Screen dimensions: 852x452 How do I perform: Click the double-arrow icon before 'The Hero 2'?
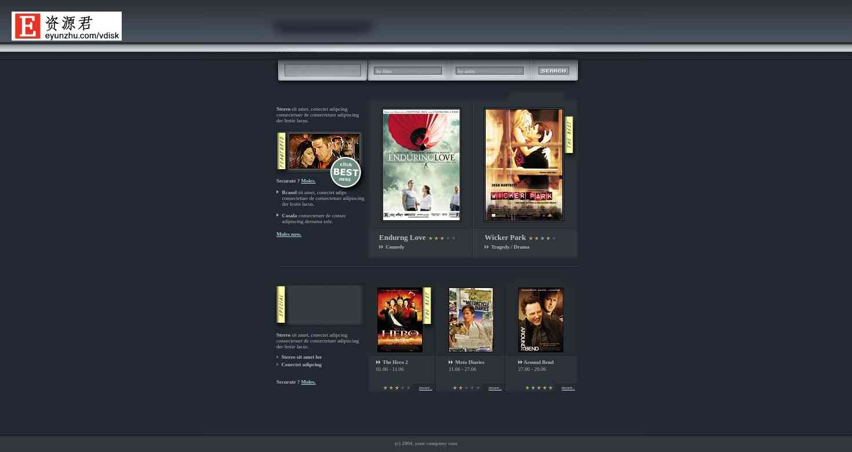click(378, 362)
